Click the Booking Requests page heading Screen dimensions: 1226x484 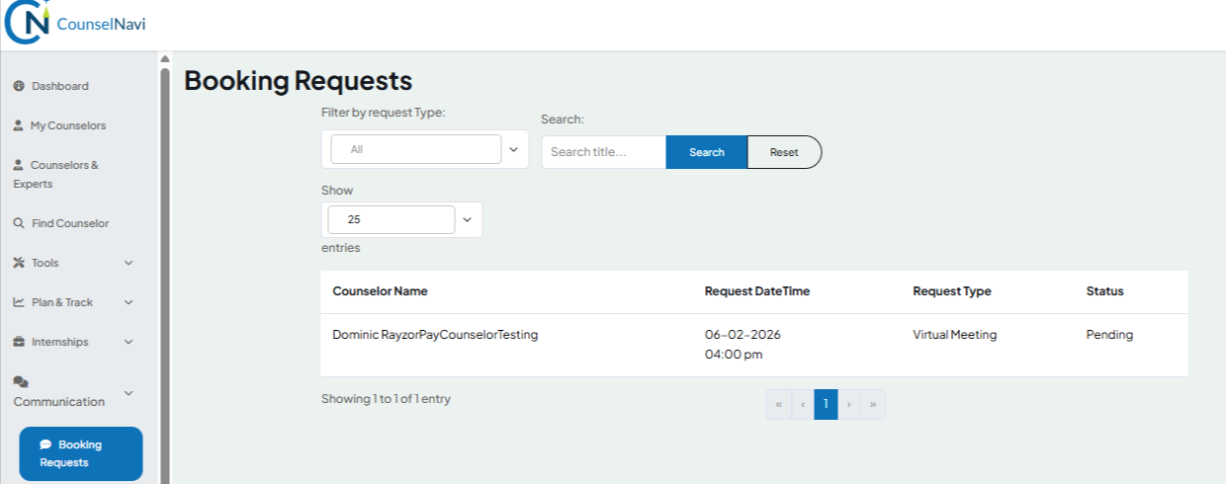coord(298,81)
